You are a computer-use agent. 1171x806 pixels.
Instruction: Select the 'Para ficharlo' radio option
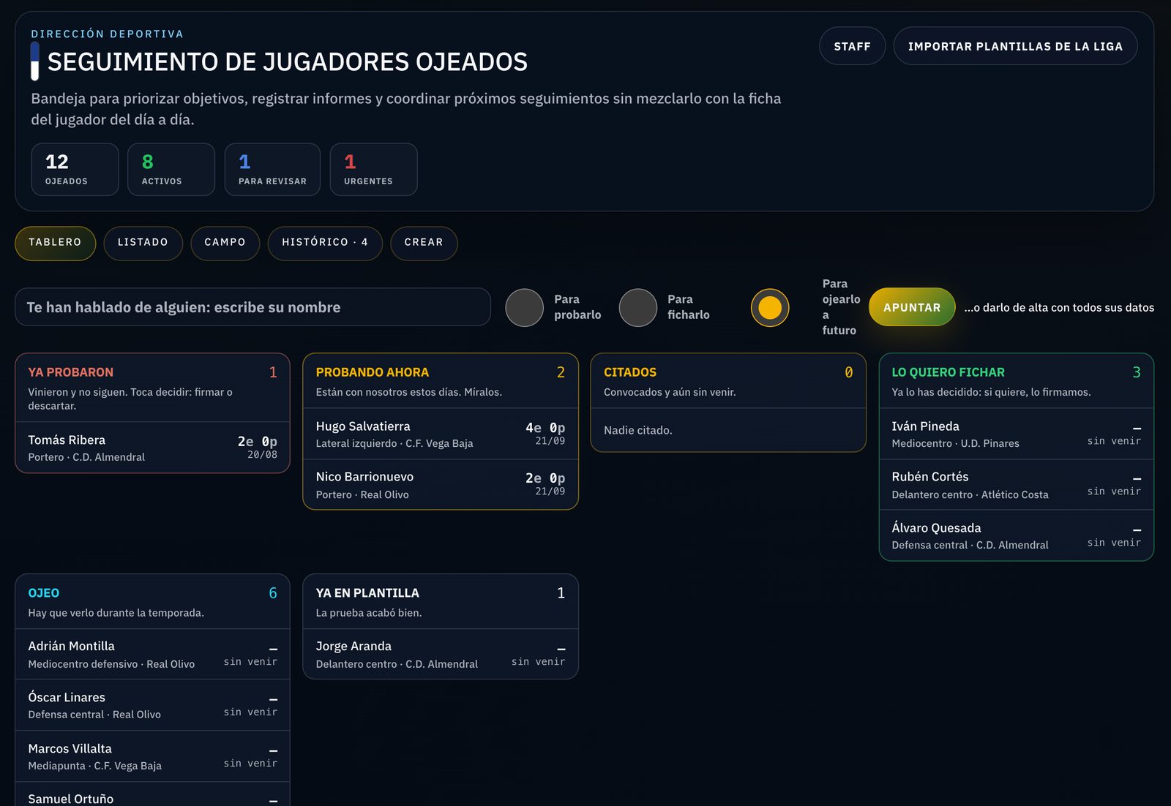click(x=638, y=307)
